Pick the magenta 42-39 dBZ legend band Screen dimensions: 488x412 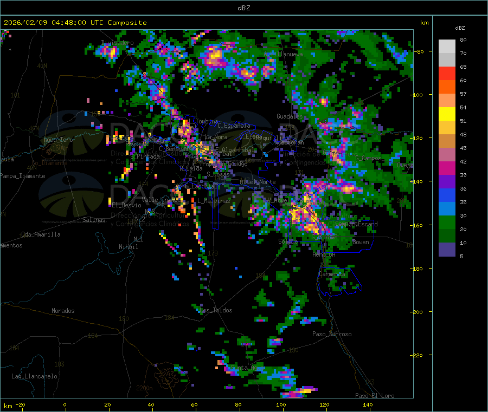pyautogui.click(x=447, y=168)
